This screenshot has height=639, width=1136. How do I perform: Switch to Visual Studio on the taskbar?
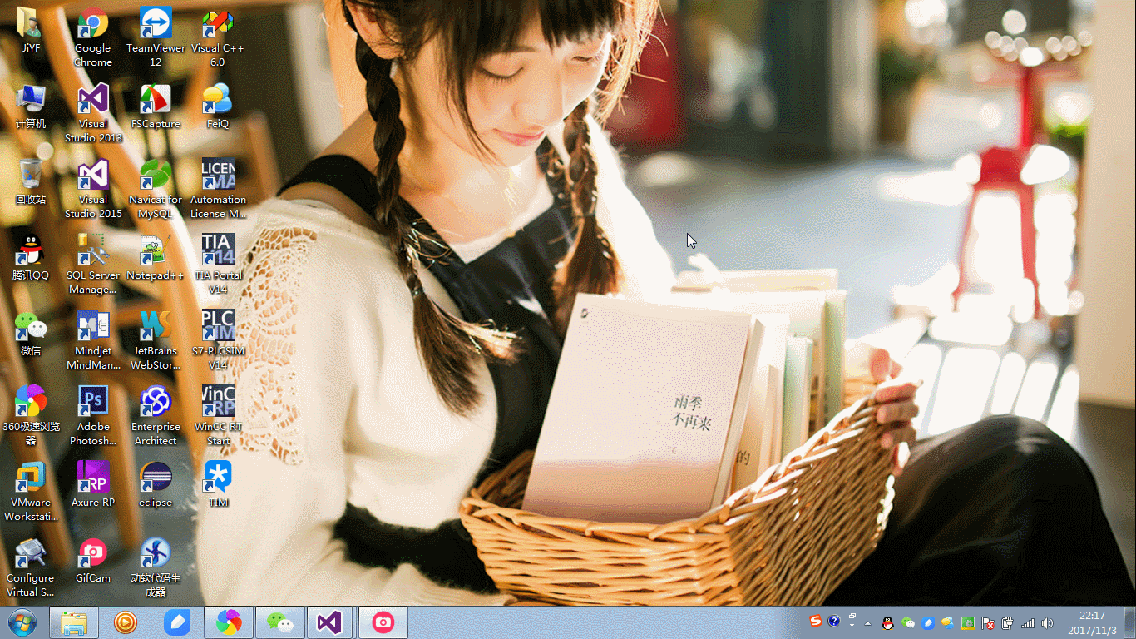tap(330, 622)
